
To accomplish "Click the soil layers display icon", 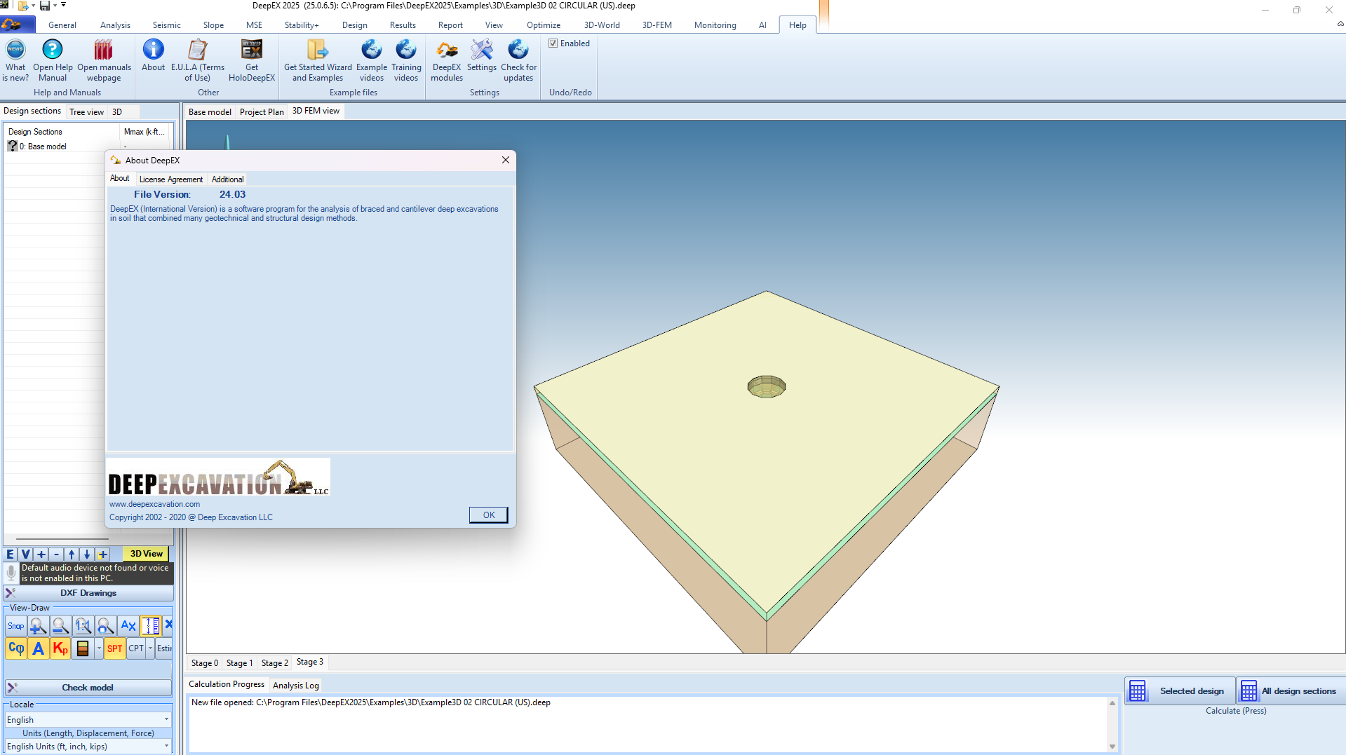I will click(83, 648).
